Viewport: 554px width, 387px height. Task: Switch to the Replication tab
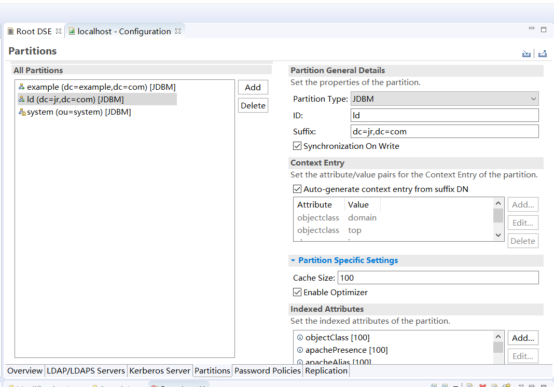[326, 371]
